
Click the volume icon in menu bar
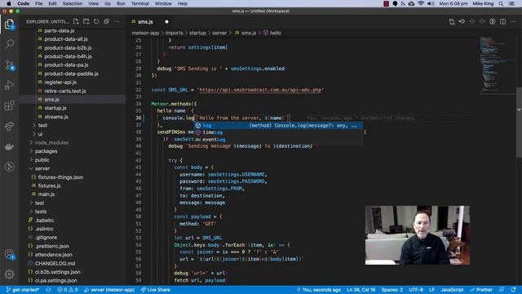pos(431,3)
